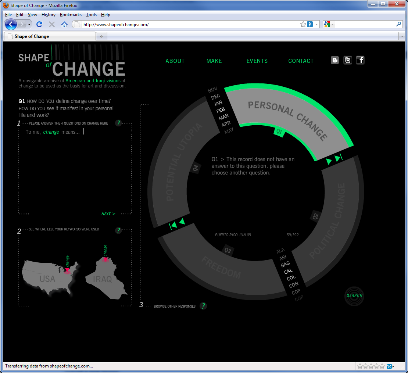This screenshot has width=408, height=373.
Task: Click the NEXT link under the answer box
Action: pyautogui.click(x=108, y=214)
